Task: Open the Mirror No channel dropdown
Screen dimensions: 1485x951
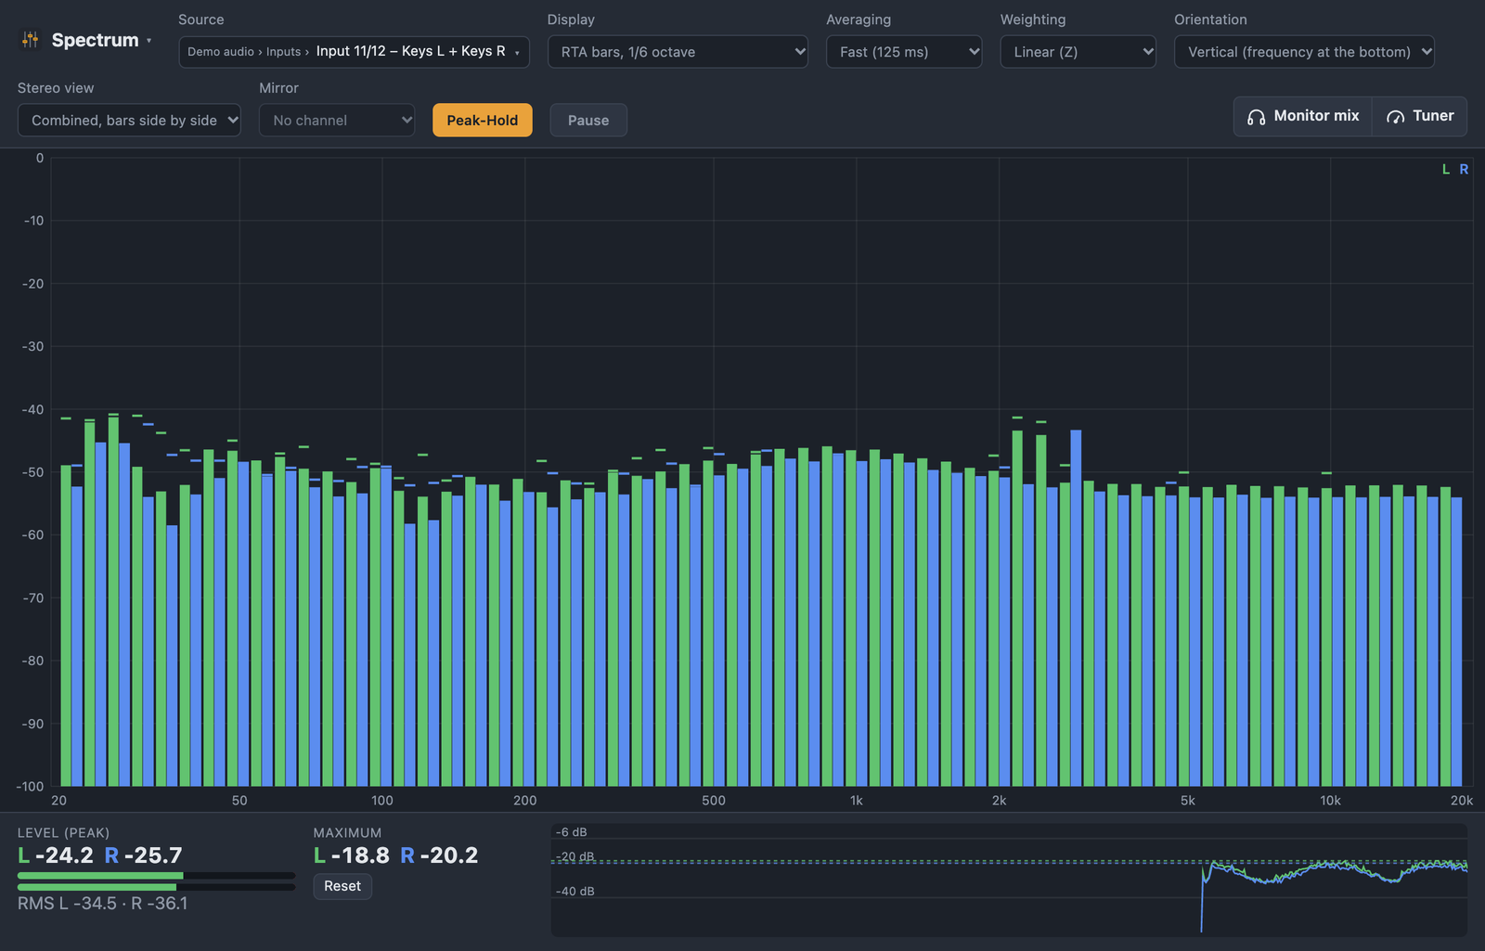Action: click(x=337, y=121)
